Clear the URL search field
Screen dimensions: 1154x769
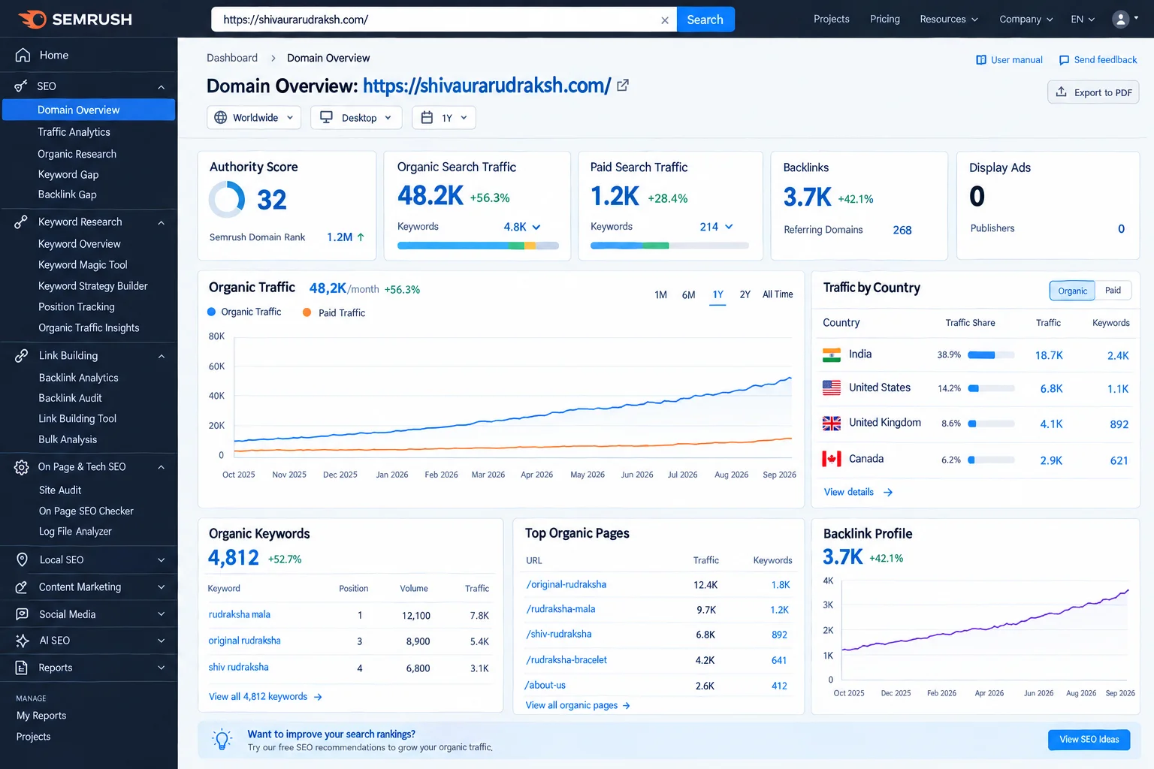664,20
